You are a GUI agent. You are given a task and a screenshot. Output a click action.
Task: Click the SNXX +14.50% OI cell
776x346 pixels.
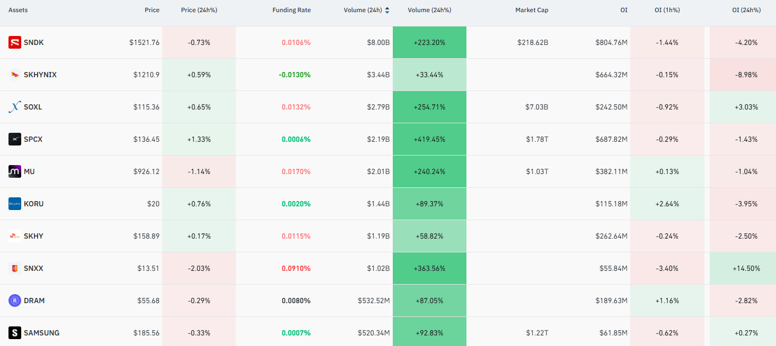pyautogui.click(x=743, y=268)
